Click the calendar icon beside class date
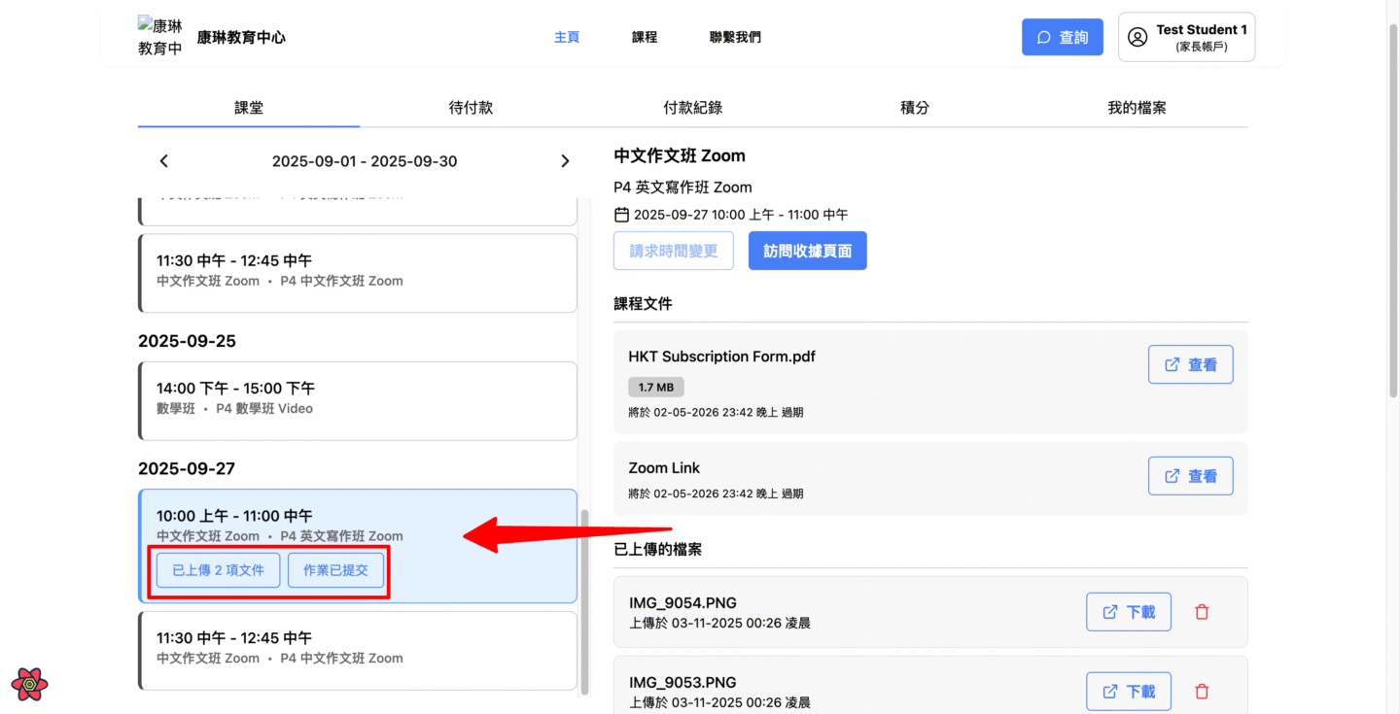 click(x=622, y=215)
